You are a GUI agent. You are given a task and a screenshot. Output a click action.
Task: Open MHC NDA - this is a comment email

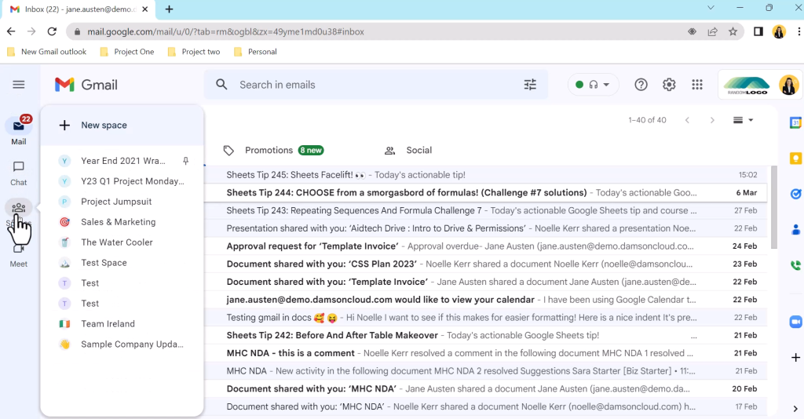click(485, 353)
